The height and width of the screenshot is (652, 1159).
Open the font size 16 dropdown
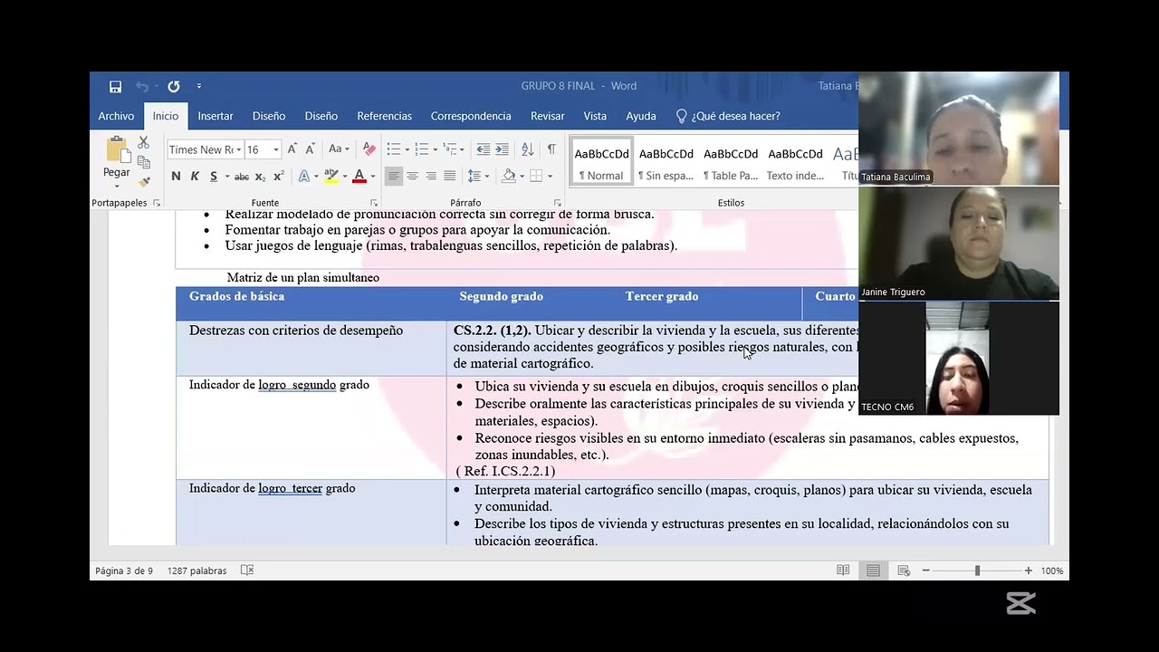pyautogui.click(x=276, y=149)
